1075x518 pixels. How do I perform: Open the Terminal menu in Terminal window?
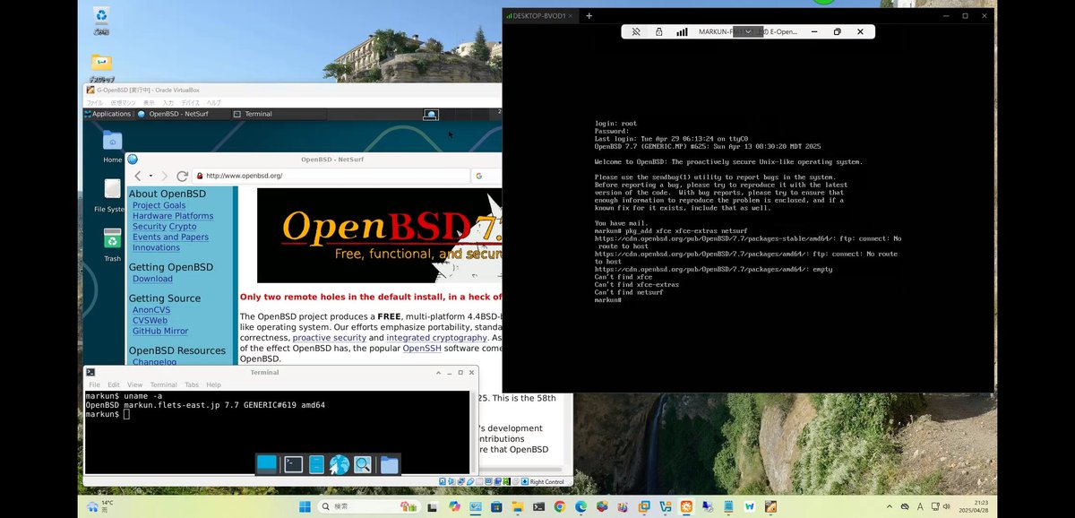pyautogui.click(x=163, y=384)
